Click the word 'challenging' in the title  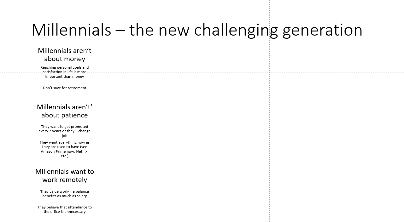pos(236,30)
